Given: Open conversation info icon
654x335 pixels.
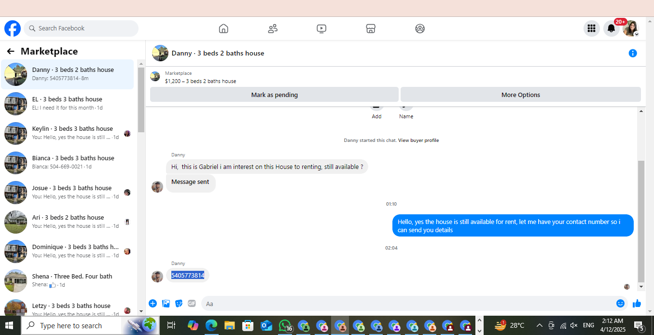Looking at the screenshot, I should (633, 53).
